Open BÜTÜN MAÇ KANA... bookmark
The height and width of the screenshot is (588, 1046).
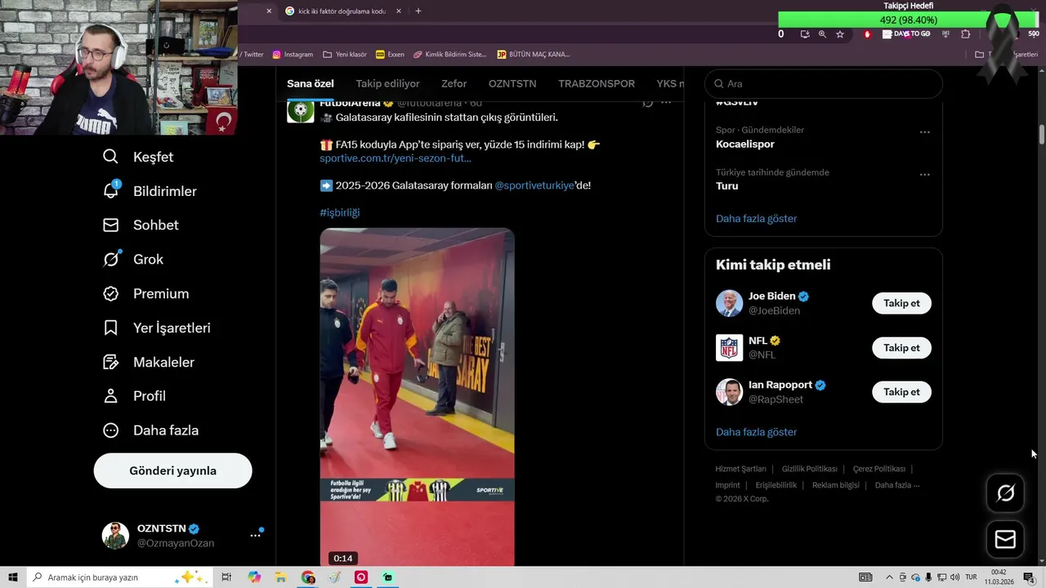pos(534,55)
